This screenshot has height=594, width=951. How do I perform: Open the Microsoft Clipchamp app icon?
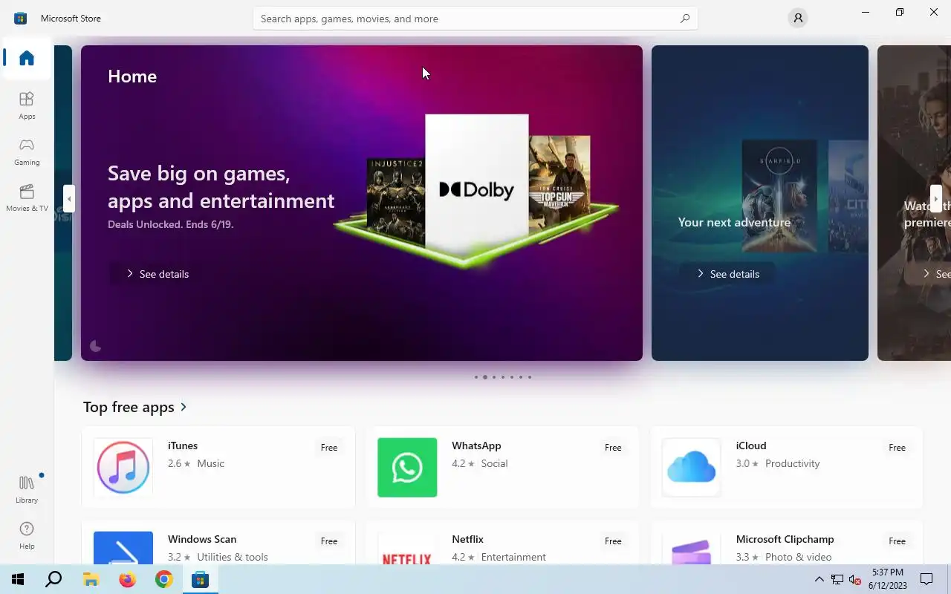[x=691, y=548]
